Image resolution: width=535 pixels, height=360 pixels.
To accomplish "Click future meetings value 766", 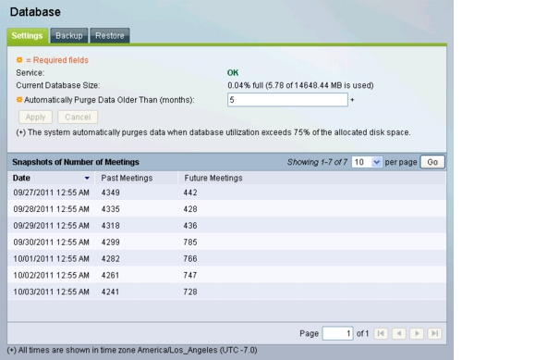I will pos(190,259).
